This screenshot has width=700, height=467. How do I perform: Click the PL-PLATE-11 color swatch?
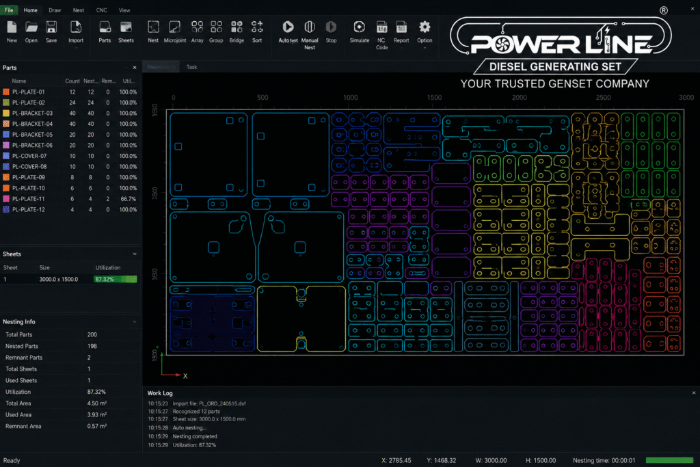point(6,199)
